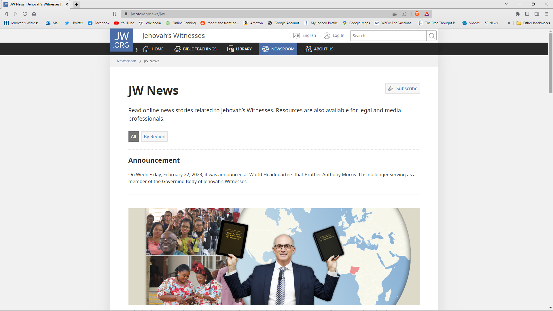Screen dimensions: 553x311
Task: Click the magnifier search button
Action: tap(431, 36)
